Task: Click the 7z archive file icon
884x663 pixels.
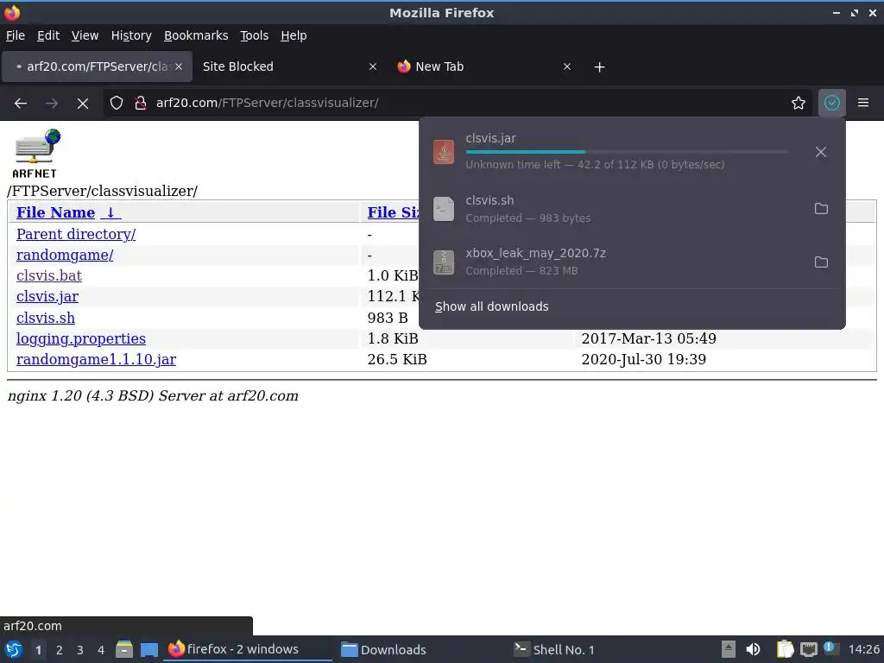Action: pyautogui.click(x=443, y=262)
